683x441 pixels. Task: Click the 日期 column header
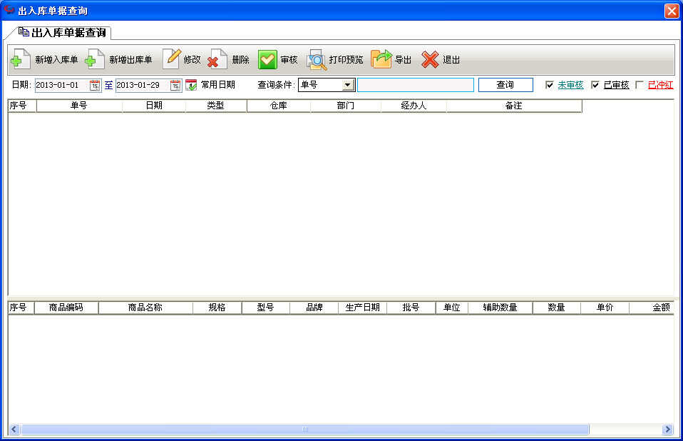(154, 106)
